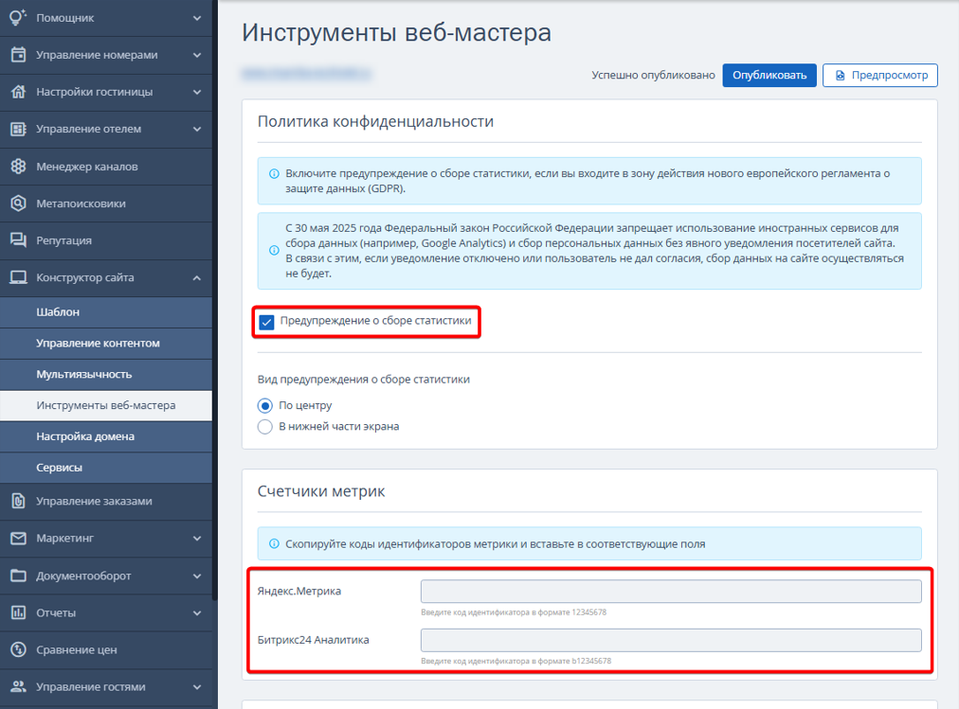Expand Управление отелем chevron

pyautogui.click(x=197, y=129)
